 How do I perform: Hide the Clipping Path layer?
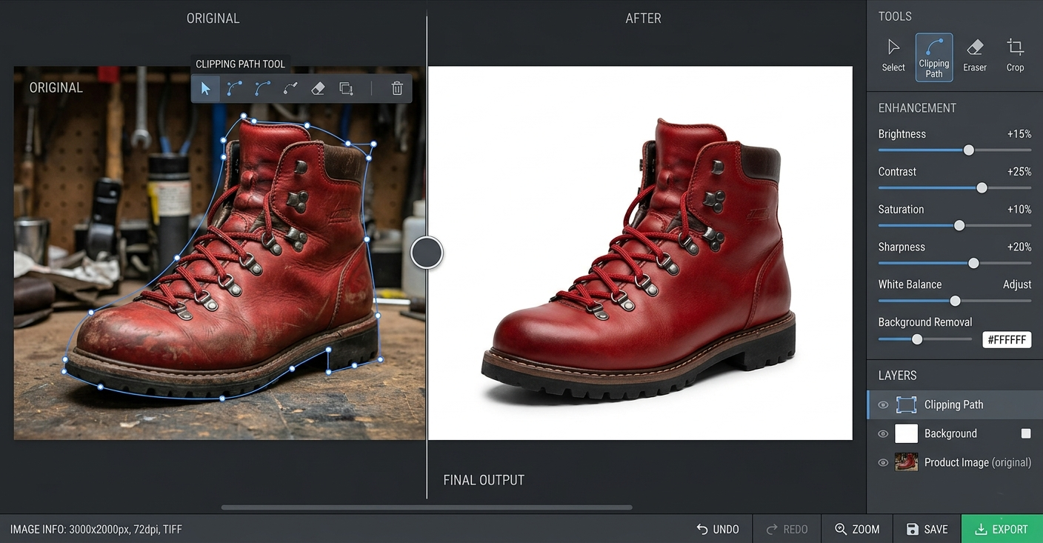coord(883,405)
